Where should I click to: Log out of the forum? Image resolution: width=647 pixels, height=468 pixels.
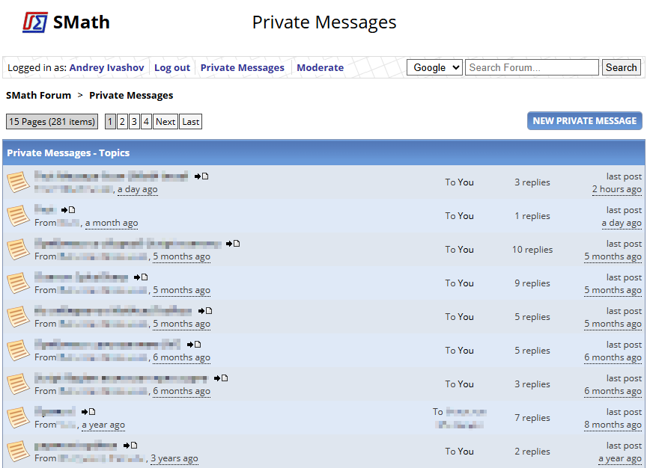171,67
